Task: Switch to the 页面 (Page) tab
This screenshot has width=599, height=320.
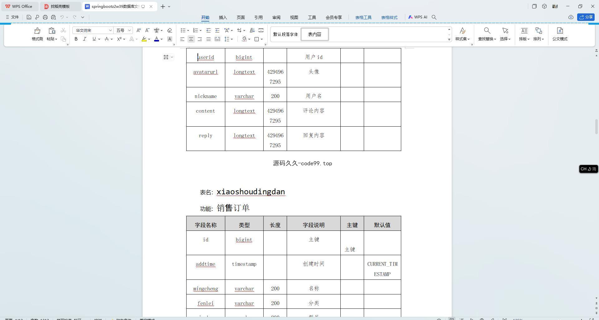Action: pos(241,17)
